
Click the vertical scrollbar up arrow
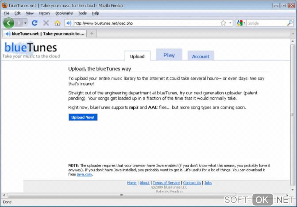pos(293,41)
